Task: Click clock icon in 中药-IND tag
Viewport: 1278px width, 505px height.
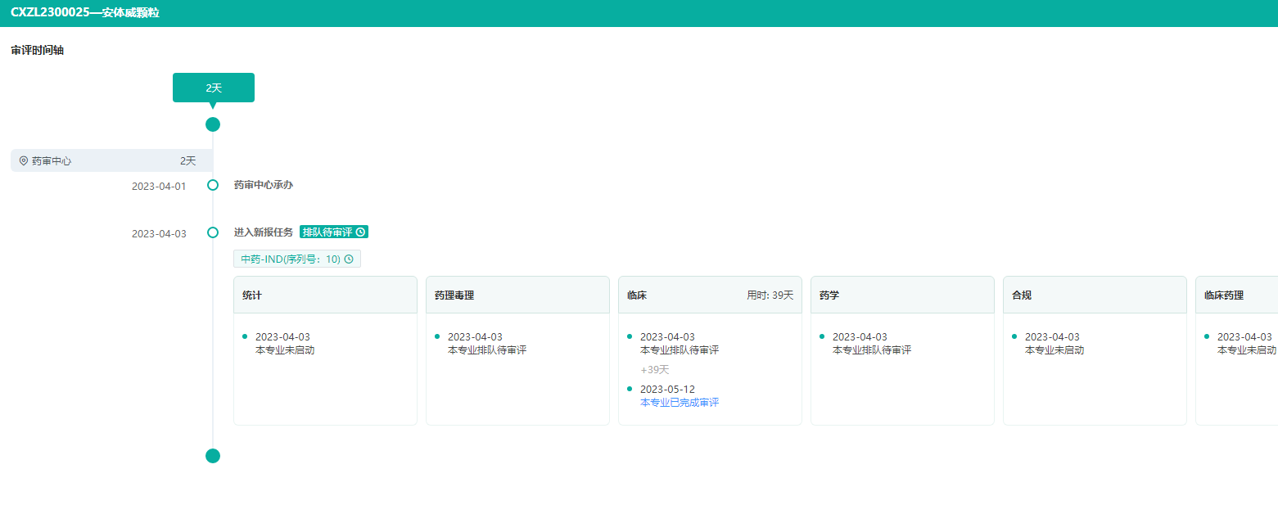Action: tap(349, 259)
